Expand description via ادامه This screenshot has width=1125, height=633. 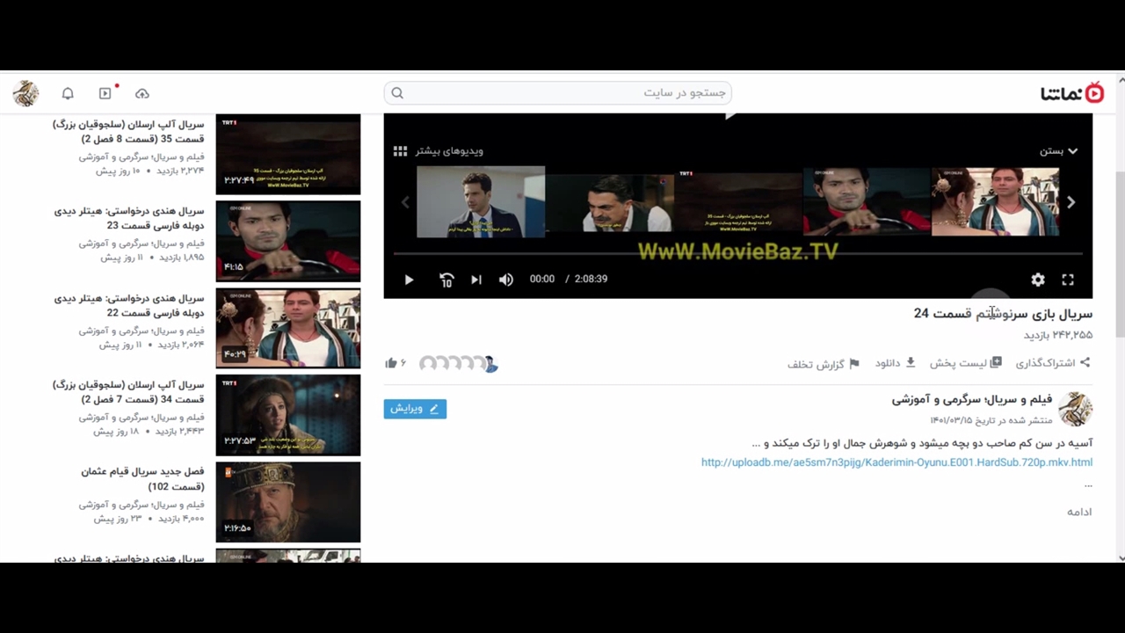1079,512
